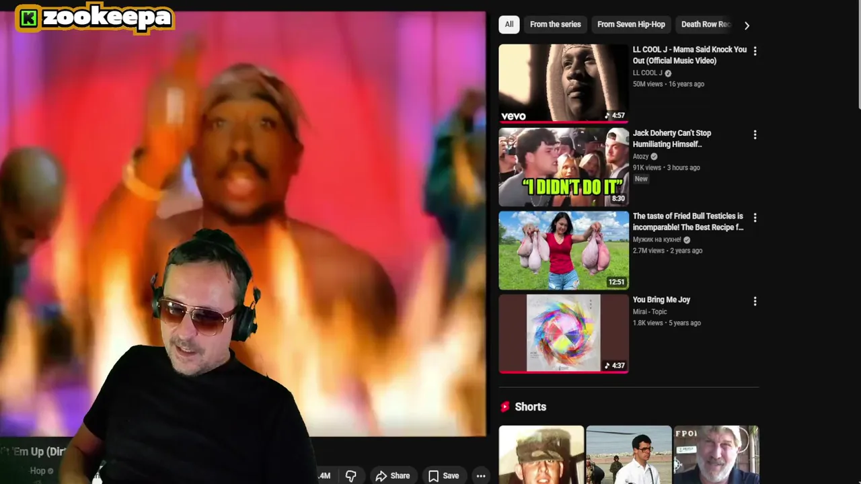The width and height of the screenshot is (861, 484).
Task: Open the man in white shirt Short
Action: point(628,454)
